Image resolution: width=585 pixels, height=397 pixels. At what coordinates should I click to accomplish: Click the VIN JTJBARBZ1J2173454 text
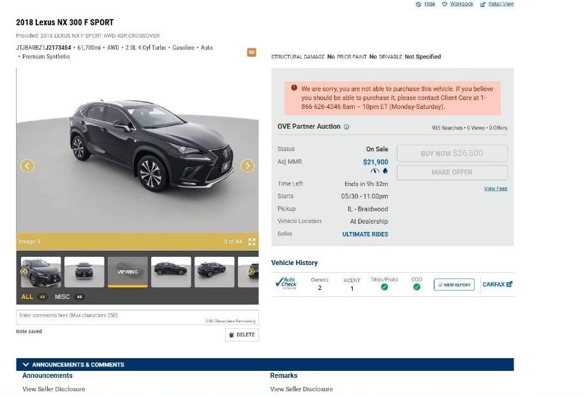pos(43,48)
